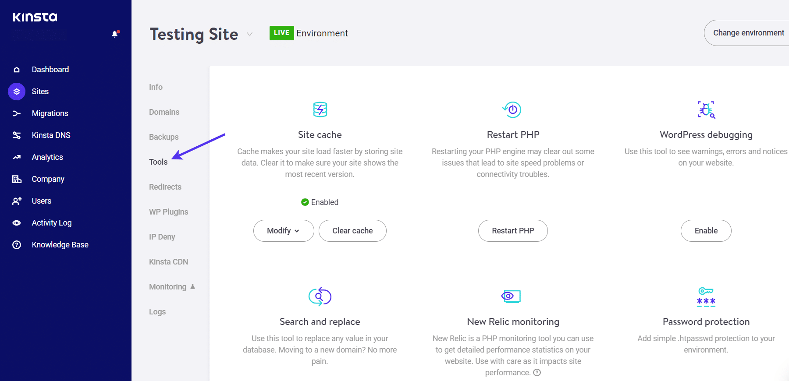
Task: Click the Kinsta logo
Action: click(x=35, y=17)
